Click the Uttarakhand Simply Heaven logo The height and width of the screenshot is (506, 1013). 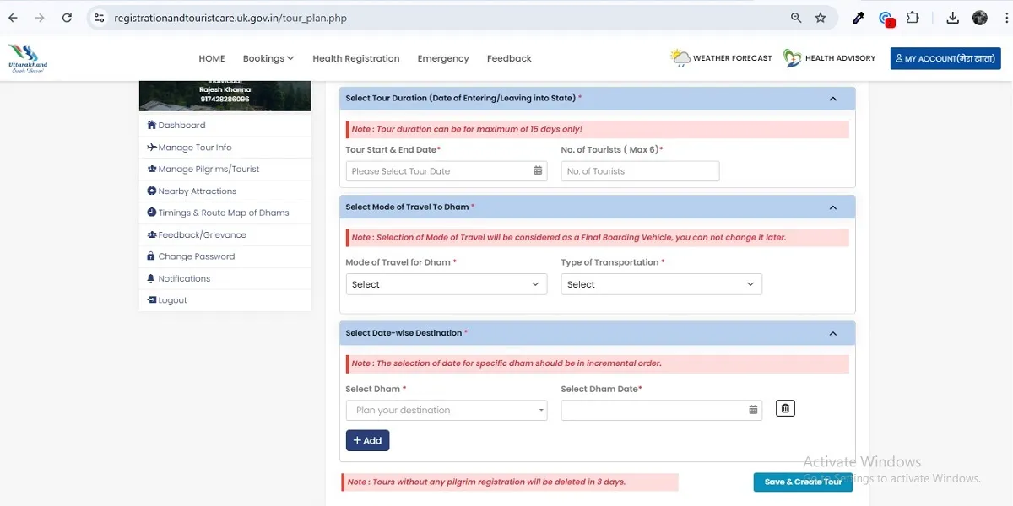[x=26, y=58]
